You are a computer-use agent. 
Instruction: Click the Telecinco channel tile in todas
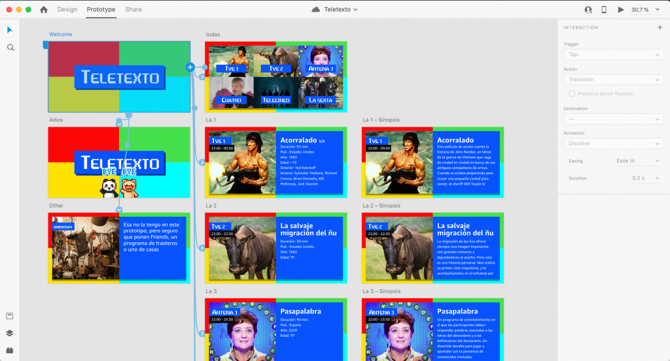276,93
